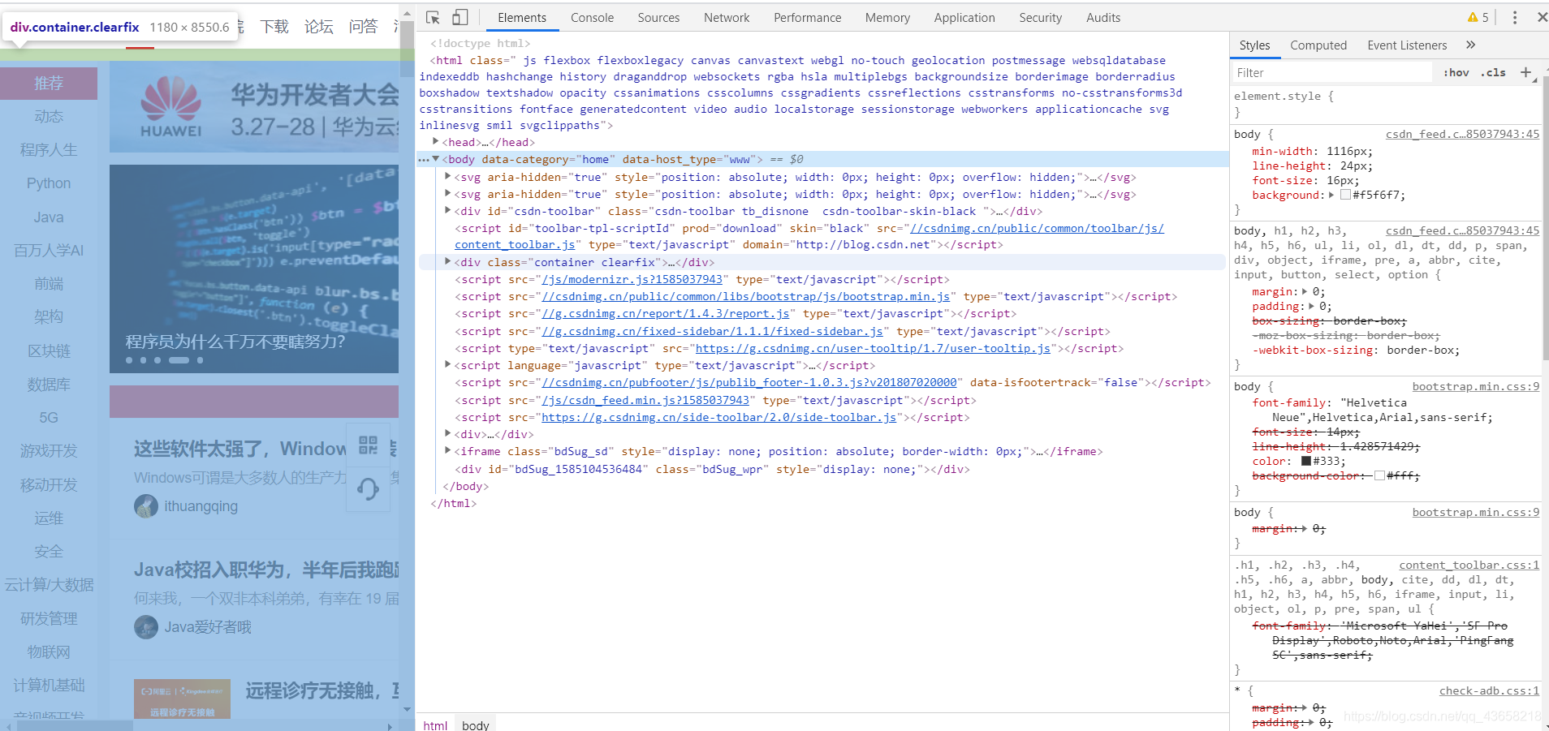Screen dimensions: 1549x731
Task: Open the Network tab
Action: (x=727, y=17)
